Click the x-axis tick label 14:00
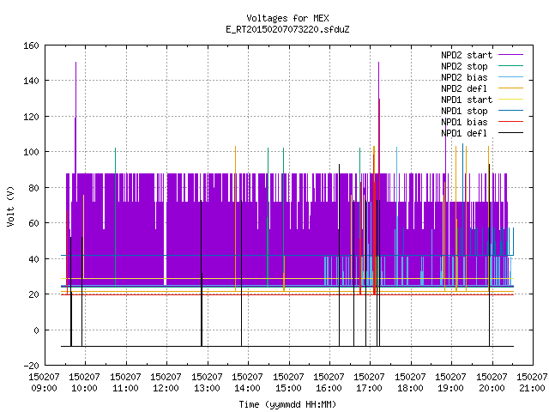549x412 pixels. click(247, 388)
